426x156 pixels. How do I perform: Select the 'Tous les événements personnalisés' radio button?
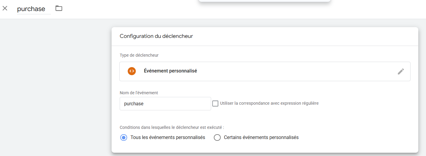point(123,138)
